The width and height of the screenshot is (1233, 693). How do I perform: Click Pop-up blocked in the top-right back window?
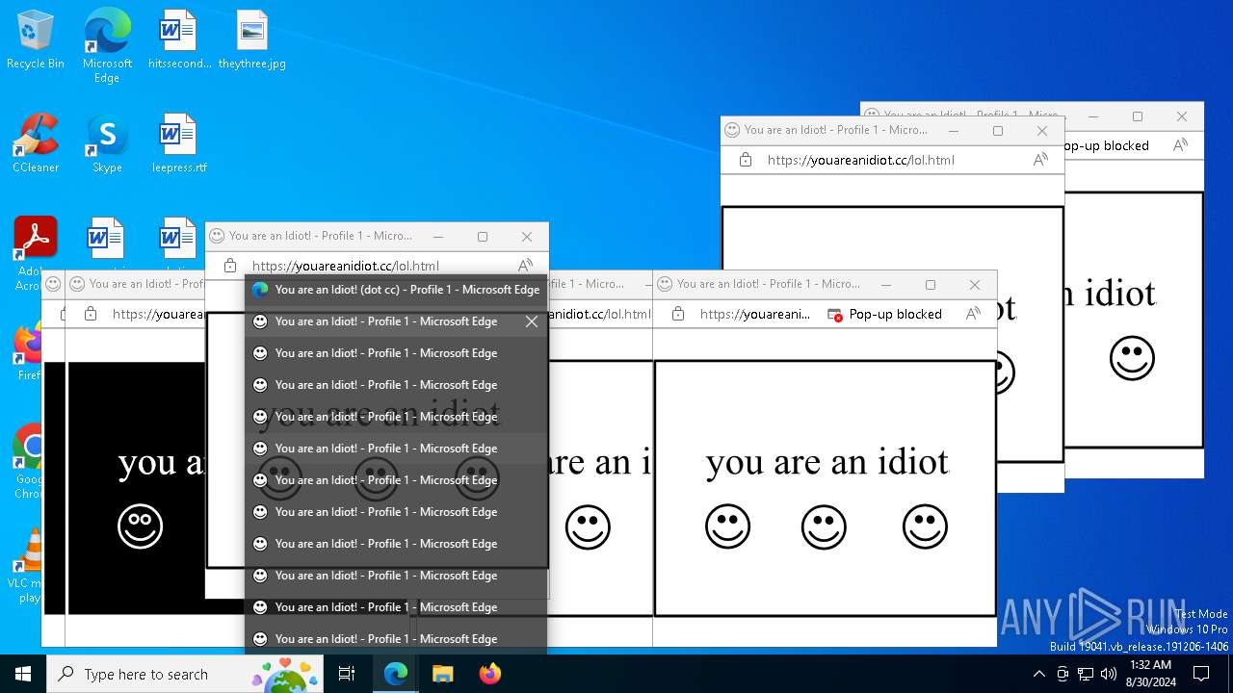pyautogui.click(x=1106, y=145)
